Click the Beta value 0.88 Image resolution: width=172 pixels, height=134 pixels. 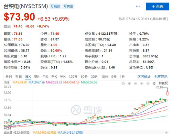pos(54,67)
